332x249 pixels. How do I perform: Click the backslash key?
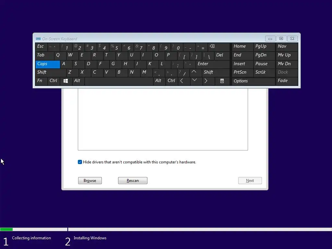(208, 55)
